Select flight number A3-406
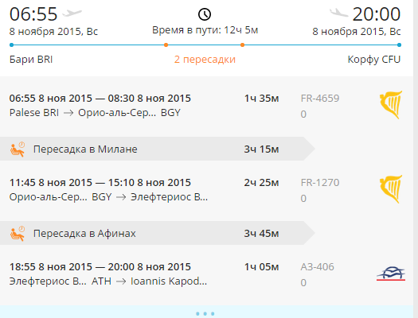Viewport: 418px width, 318px height. tap(317, 267)
